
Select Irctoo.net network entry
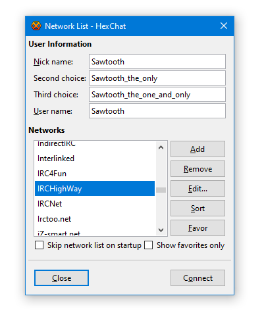(x=95, y=219)
